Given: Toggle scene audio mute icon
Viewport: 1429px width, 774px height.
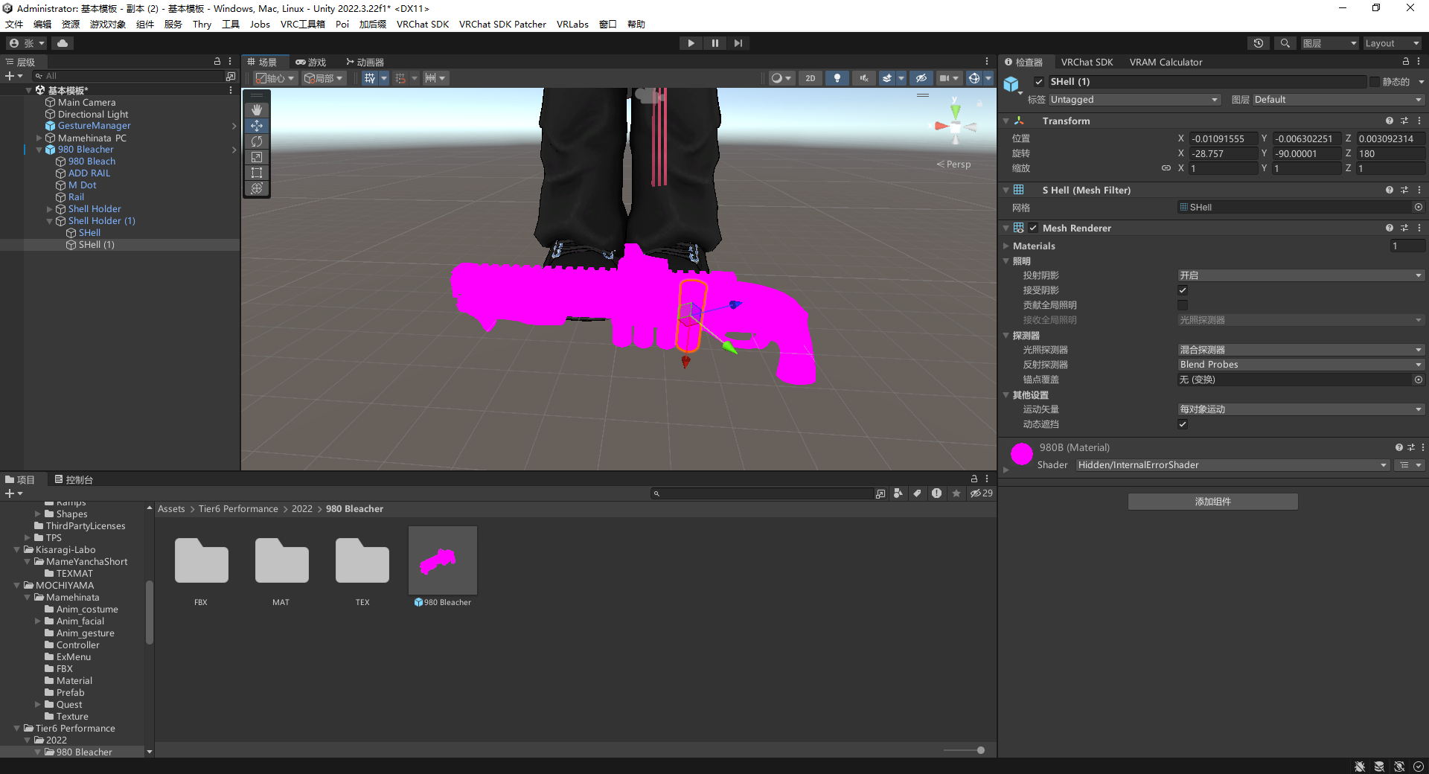Looking at the screenshot, I should point(863,78).
